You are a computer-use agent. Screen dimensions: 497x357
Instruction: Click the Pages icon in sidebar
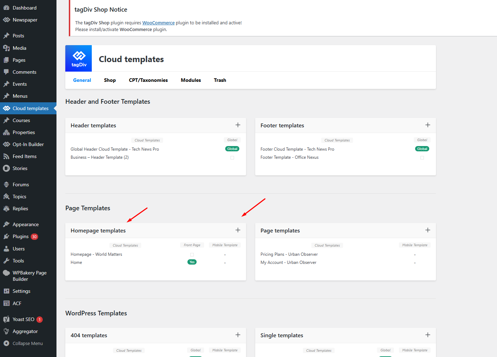(6, 60)
